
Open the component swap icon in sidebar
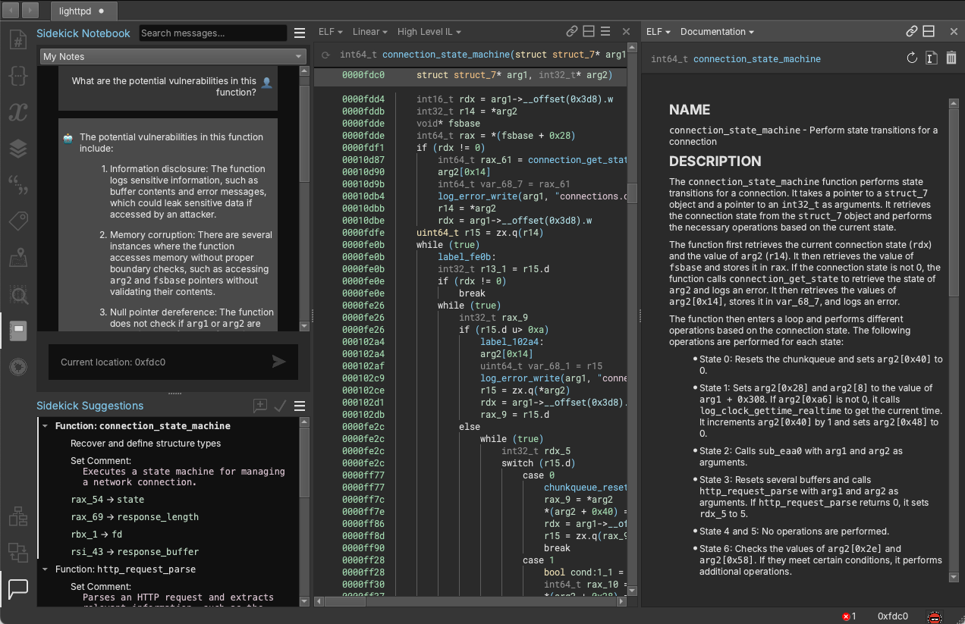18,552
